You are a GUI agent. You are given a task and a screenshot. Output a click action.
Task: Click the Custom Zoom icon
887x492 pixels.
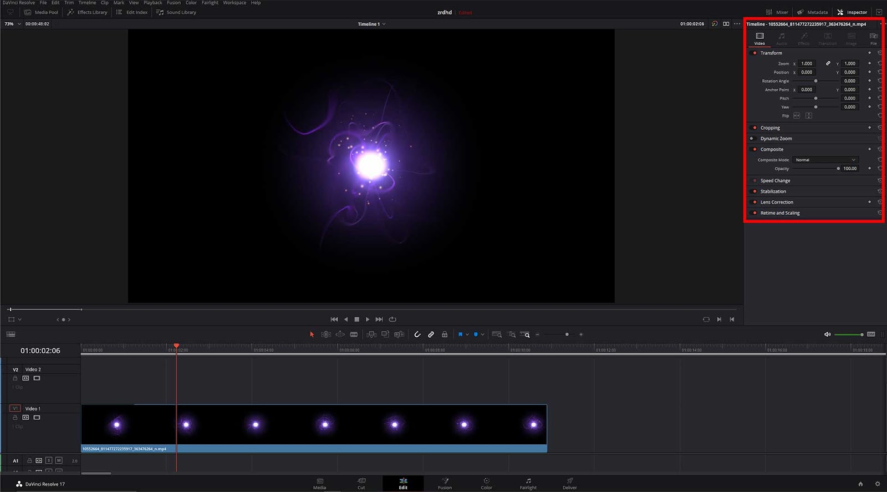pos(525,334)
